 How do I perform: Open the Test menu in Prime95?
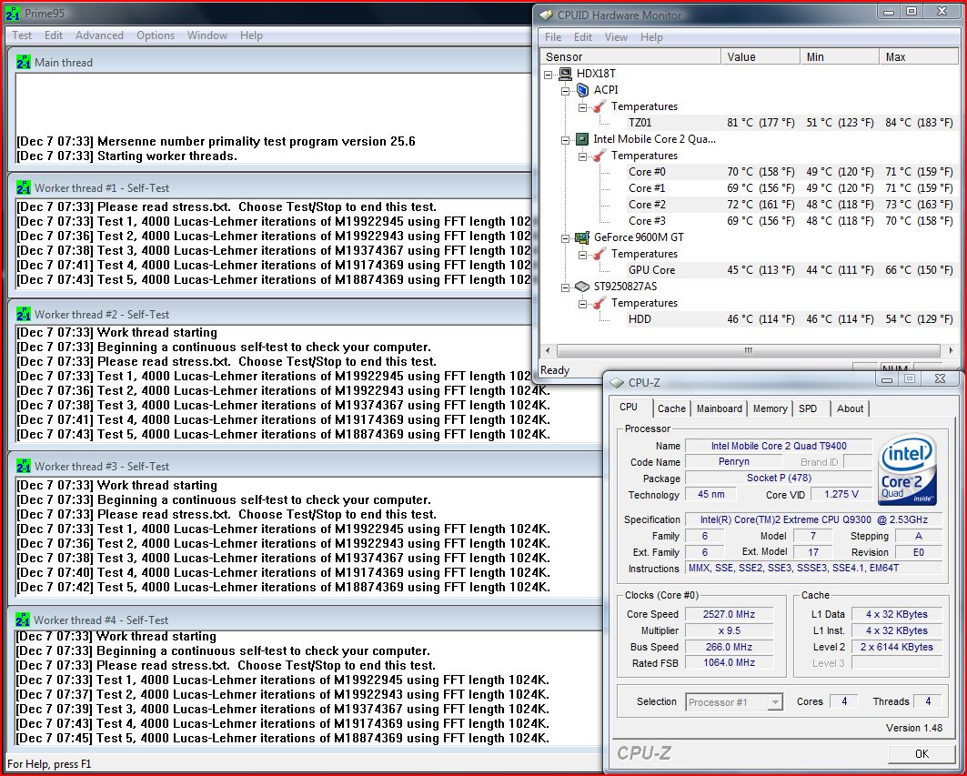(x=22, y=35)
